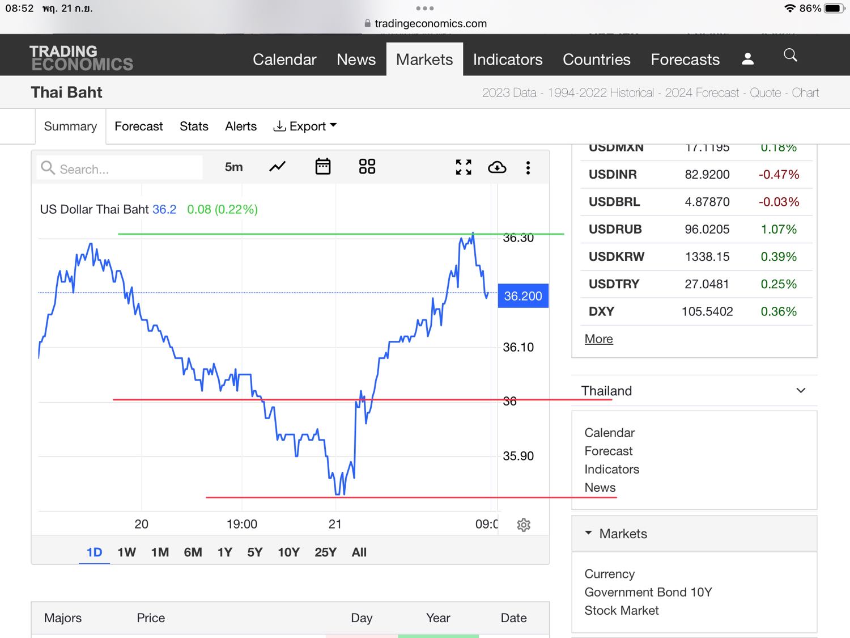Open the 5m interval selector
This screenshot has width=850, height=638.
(233, 167)
